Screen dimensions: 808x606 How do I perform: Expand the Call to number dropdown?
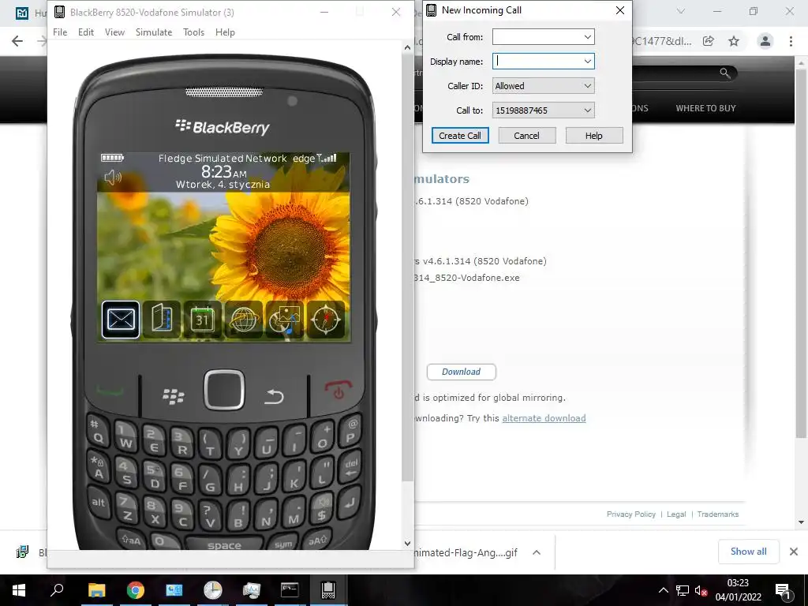pyautogui.click(x=587, y=110)
